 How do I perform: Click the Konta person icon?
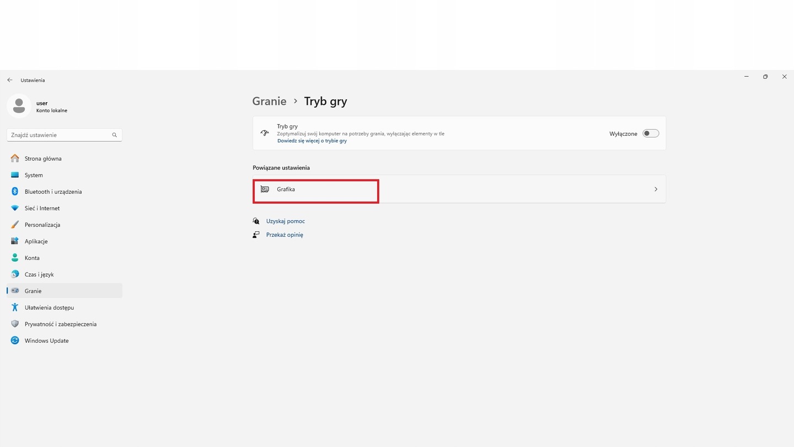(15, 258)
